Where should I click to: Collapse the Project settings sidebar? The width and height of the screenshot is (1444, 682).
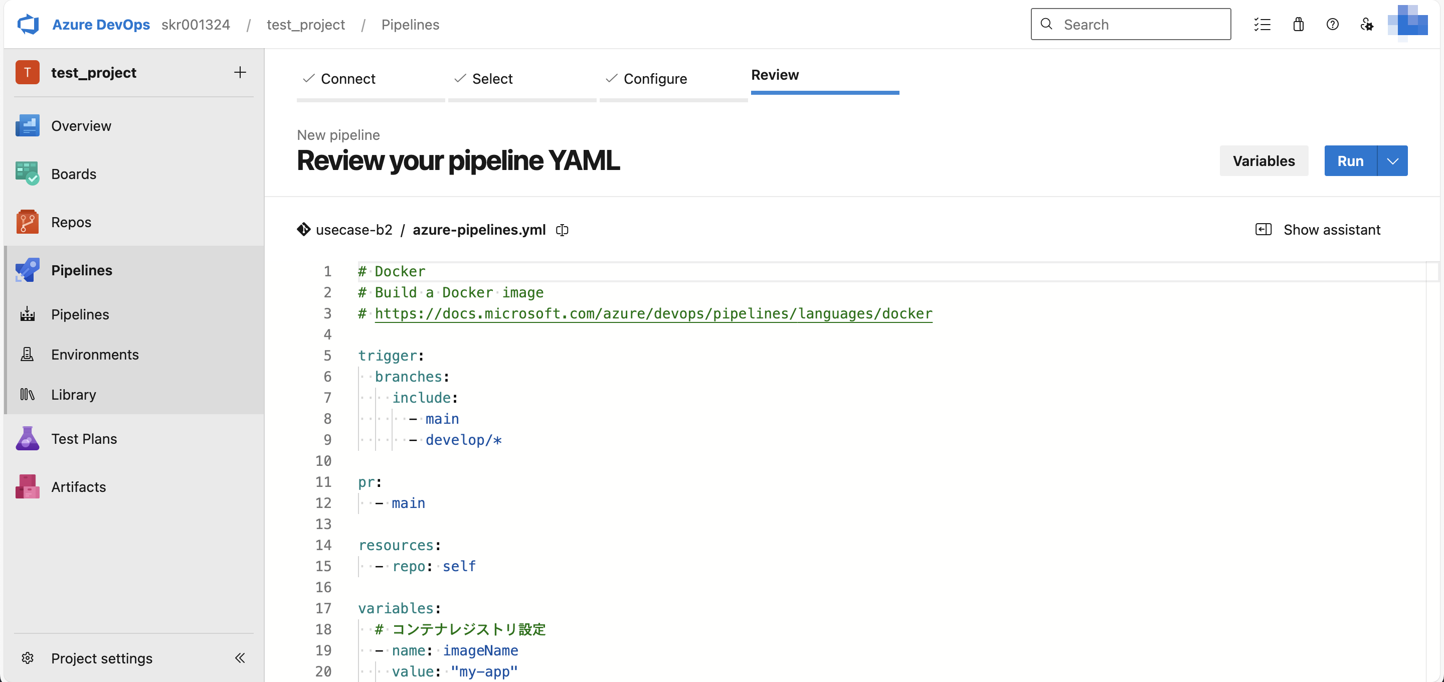point(241,658)
